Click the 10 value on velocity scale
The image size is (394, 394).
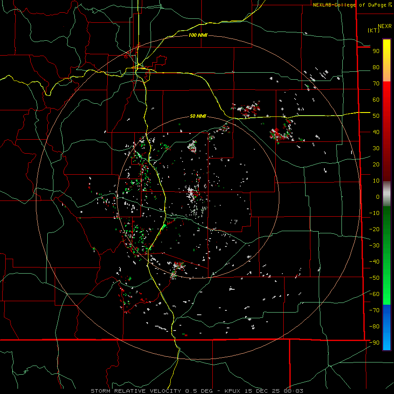point(376,181)
